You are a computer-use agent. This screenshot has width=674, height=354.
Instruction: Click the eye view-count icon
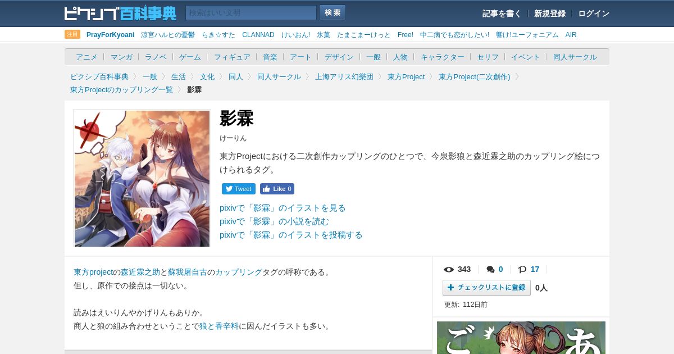(449, 269)
